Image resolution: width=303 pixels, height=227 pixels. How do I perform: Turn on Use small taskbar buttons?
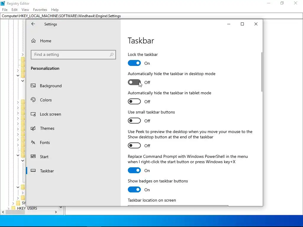click(134, 121)
